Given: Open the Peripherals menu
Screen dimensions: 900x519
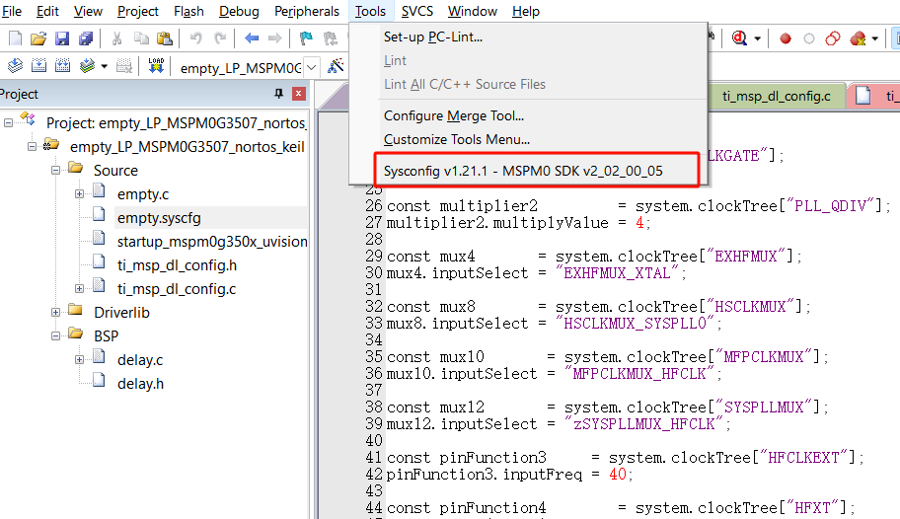Looking at the screenshot, I should pos(307,11).
